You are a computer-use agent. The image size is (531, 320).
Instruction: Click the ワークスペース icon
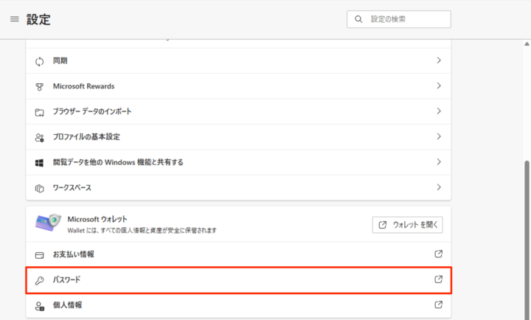[40, 188]
